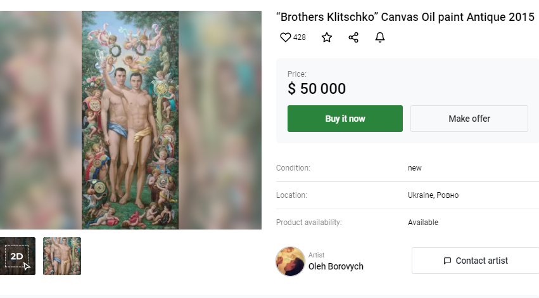The image size is (539, 298).
Task: Click the condition value "new"
Action: click(x=414, y=168)
